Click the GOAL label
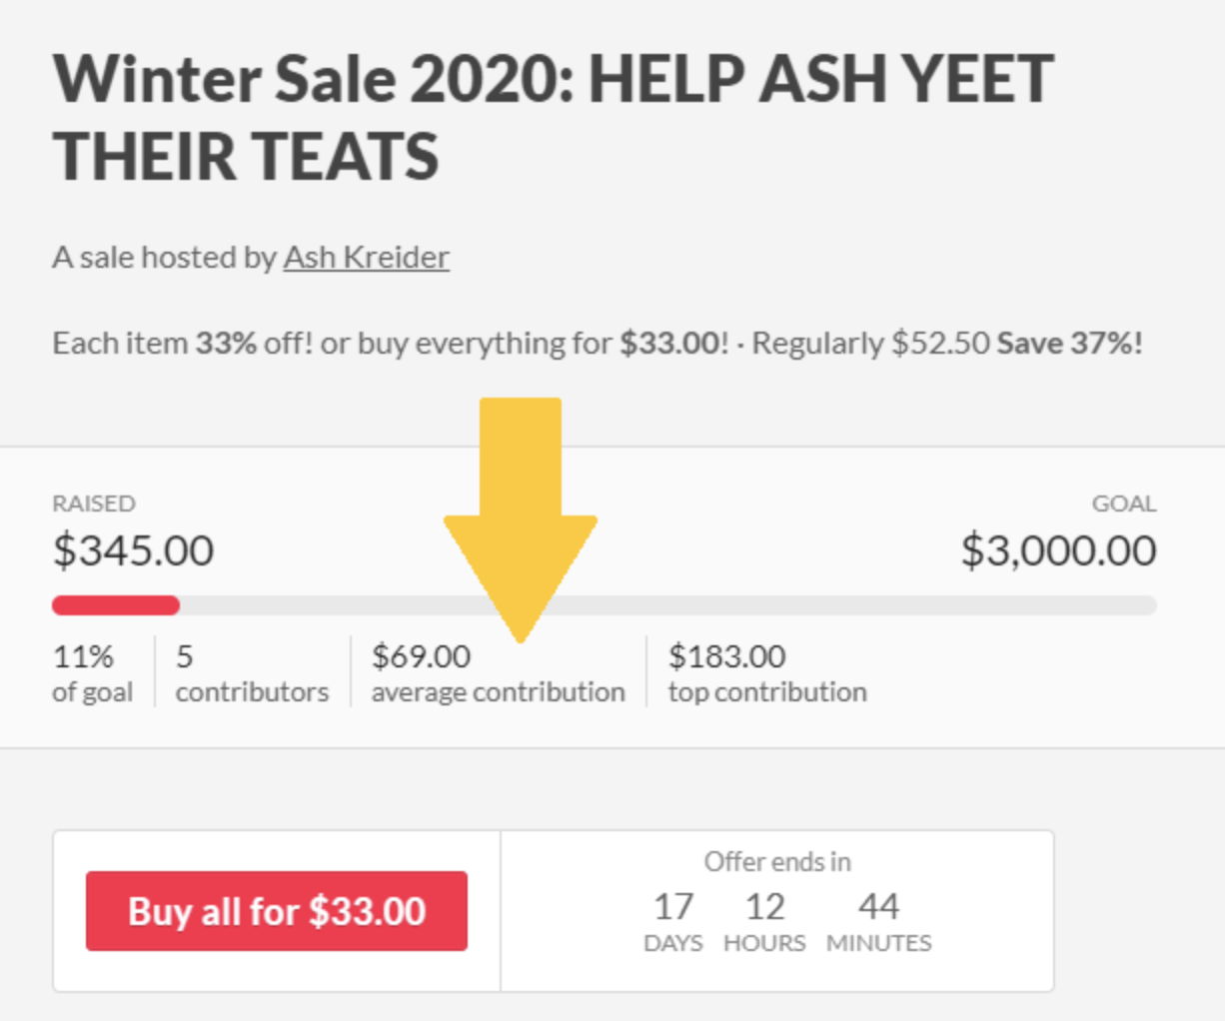The height and width of the screenshot is (1021, 1225). click(x=1124, y=504)
